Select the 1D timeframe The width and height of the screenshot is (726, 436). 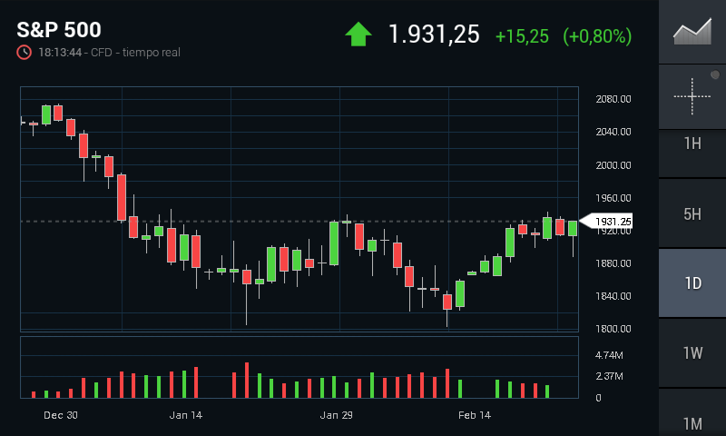(x=692, y=283)
